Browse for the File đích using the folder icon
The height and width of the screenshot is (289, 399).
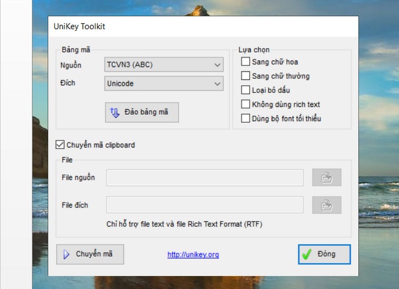(x=327, y=205)
